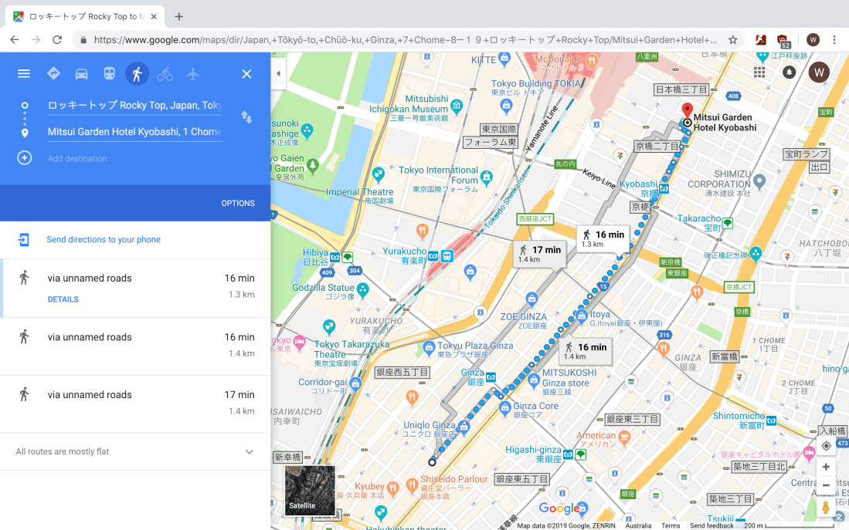849x530 pixels.
Task: Open route OPTIONS
Action: [x=238, y=203]
